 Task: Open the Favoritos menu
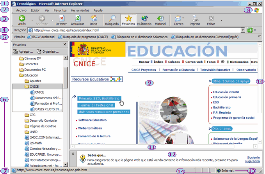pos(60,10)
